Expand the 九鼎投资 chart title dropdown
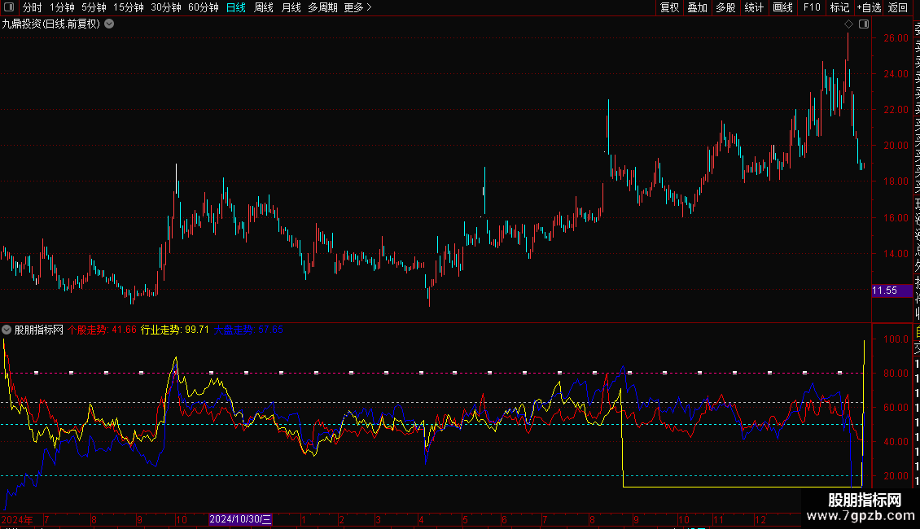This screenshot has width=920, height=529. [109, 24]
